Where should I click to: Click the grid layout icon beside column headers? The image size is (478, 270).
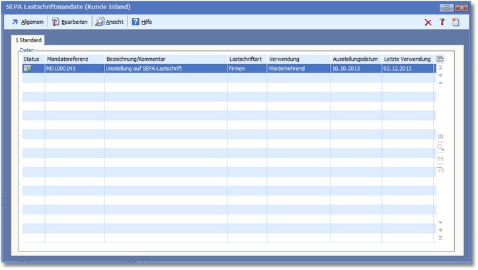tap(440, 59)
